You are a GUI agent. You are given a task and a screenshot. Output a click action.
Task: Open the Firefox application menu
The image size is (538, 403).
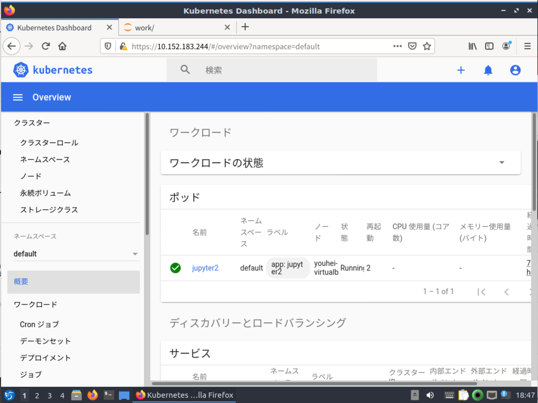pos(528,46)
